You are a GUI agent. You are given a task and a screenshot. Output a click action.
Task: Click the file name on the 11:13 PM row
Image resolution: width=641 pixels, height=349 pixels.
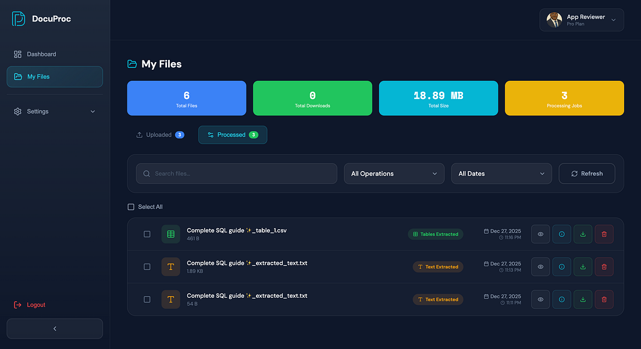point(247,263)
